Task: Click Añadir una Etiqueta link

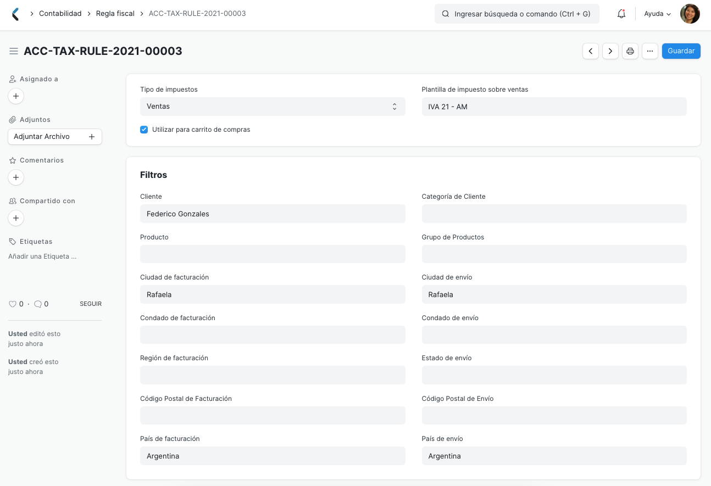Action: [42, 256]
